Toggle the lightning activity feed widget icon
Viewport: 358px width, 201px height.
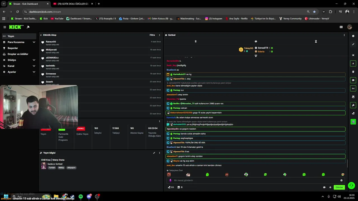coord(353,64)
